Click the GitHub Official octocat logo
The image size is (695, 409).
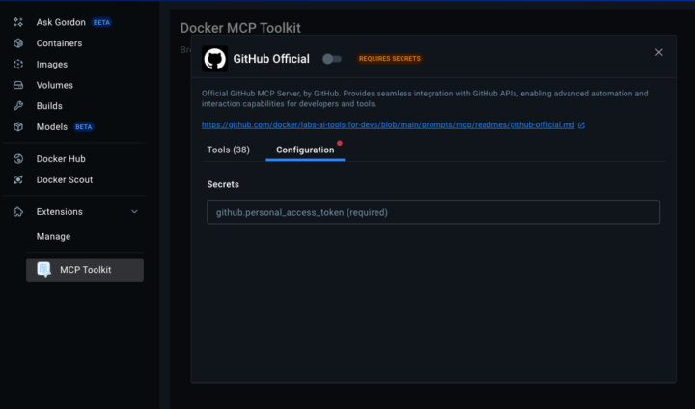point(214,59)
